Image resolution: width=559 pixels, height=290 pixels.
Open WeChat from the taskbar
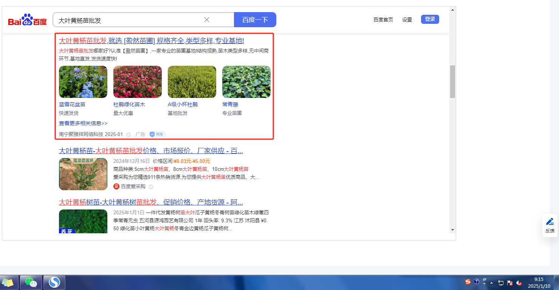pyautogui.click(x=31, y=282)
